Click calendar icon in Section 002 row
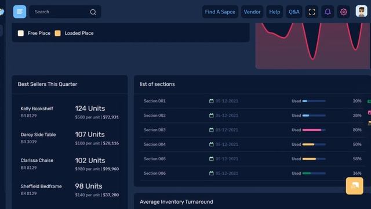 pos(211,116)
